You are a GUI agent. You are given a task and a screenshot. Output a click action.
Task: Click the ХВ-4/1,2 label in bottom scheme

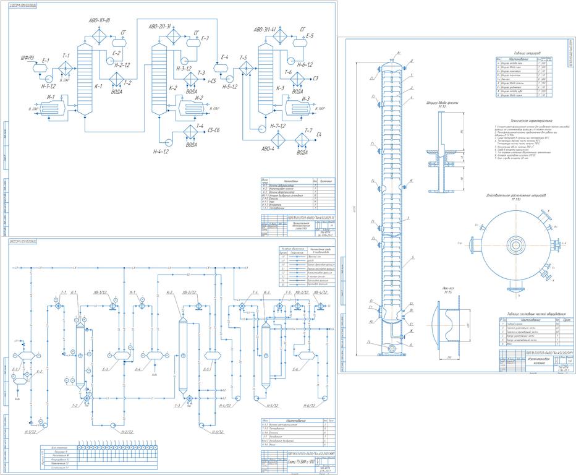pos(320,293)
